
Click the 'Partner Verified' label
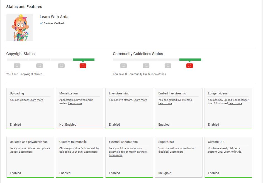54,23
